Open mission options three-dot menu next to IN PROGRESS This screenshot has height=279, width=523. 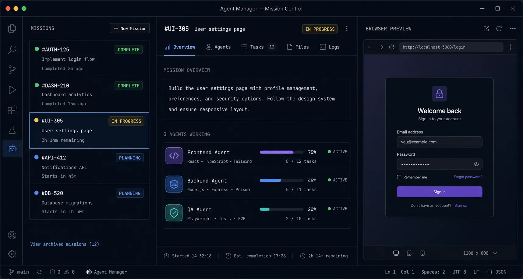point(347,29)
